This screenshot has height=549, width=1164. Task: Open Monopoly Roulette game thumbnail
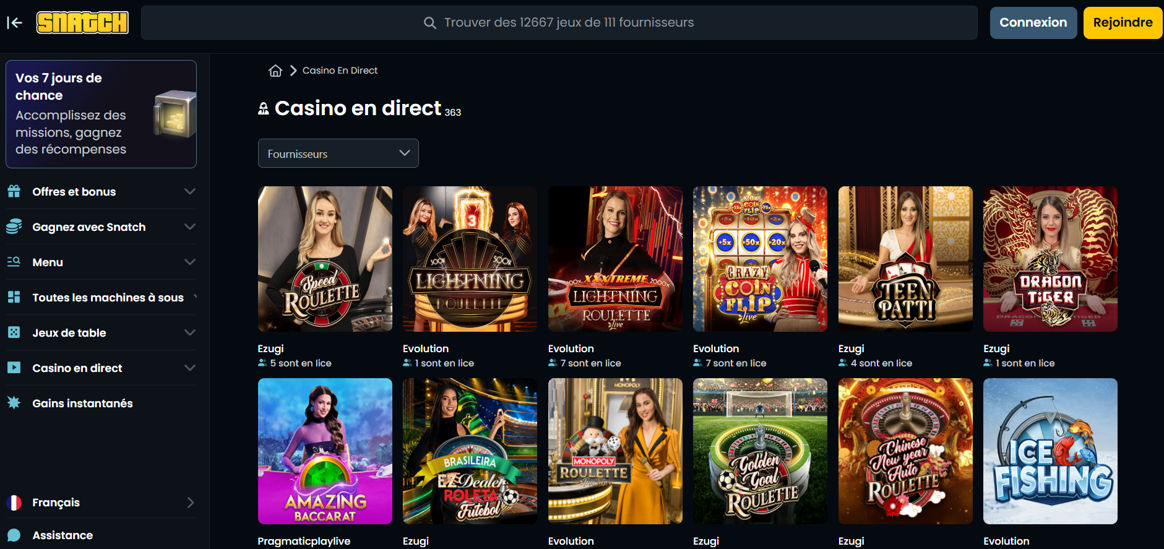615,451
